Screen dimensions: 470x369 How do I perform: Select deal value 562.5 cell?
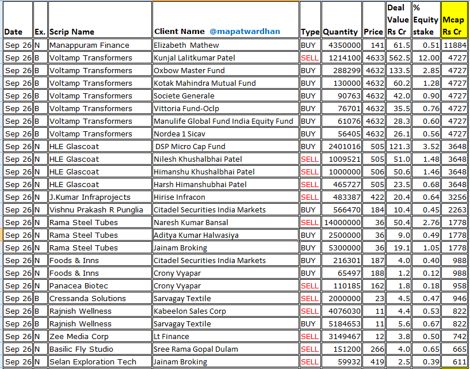coord(398,58)
